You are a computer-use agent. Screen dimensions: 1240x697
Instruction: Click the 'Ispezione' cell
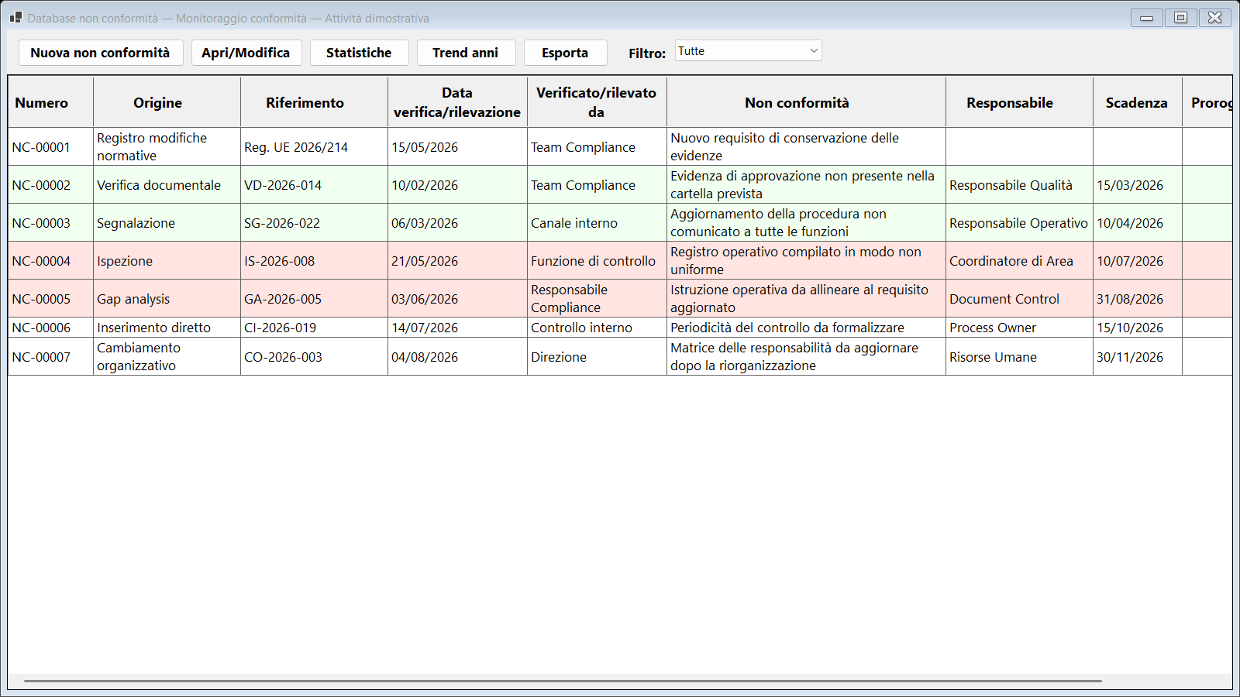pyautogui.click(x=167, y=260)
